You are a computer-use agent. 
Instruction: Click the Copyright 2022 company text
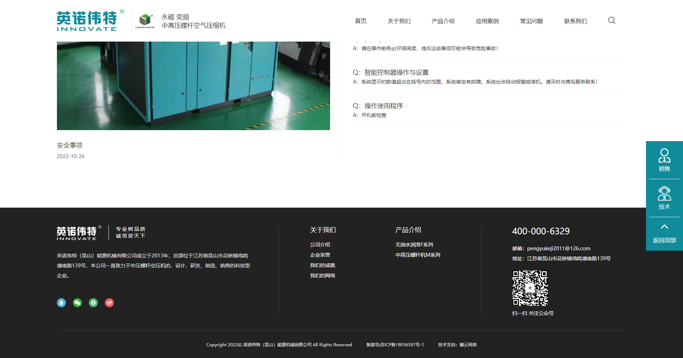pyautogui.click(x=279, y=345)
